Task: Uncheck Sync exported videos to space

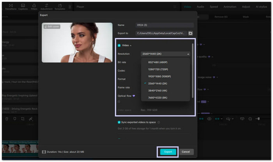Action: coord(119,122)
